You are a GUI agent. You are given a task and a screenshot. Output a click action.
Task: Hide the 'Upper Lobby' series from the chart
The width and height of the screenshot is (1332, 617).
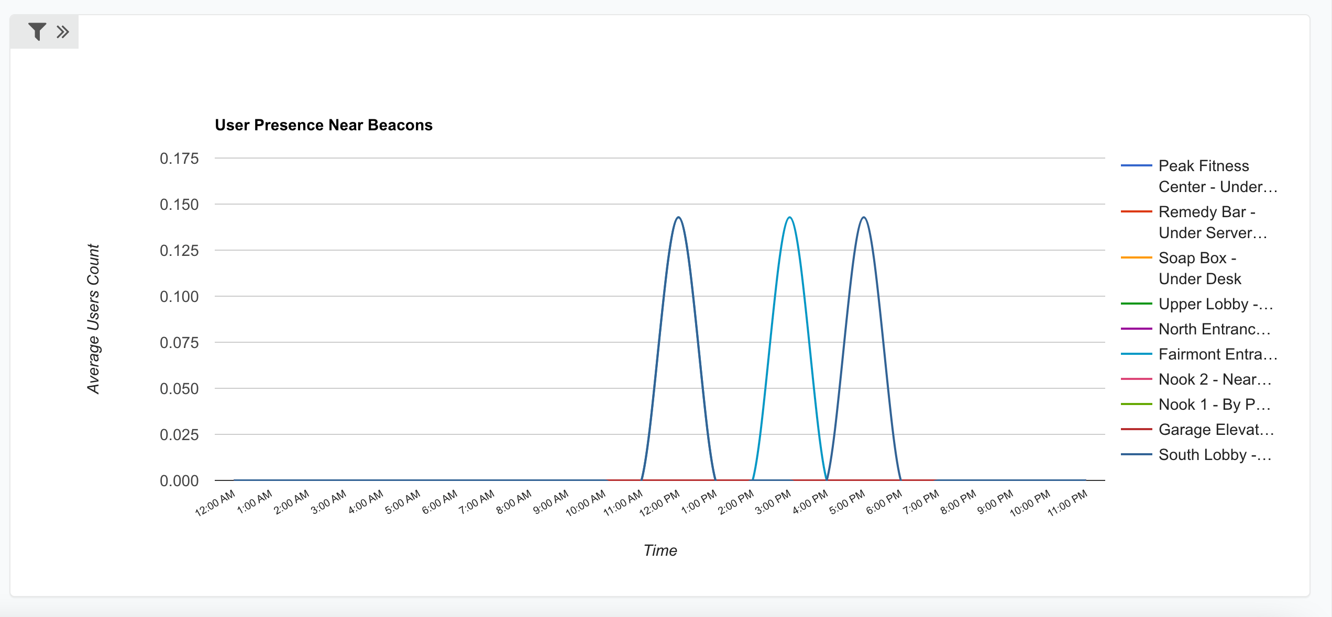[1216, 304]
